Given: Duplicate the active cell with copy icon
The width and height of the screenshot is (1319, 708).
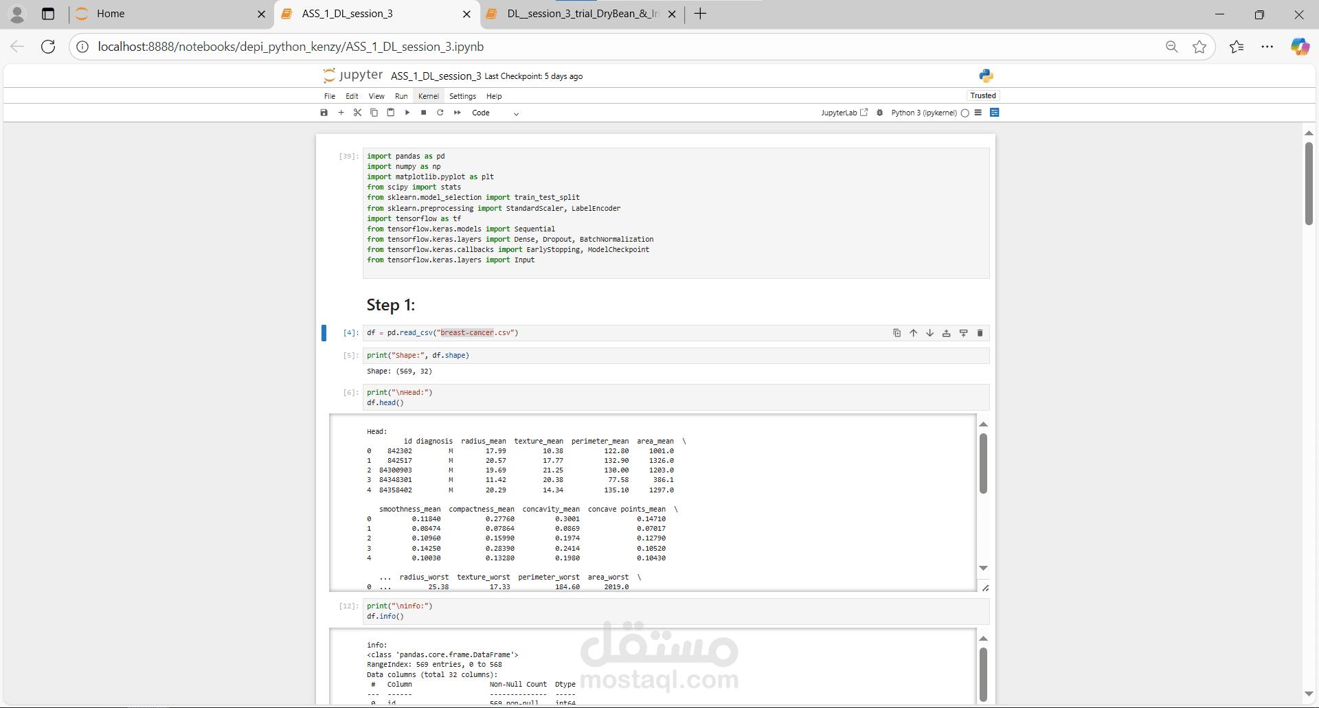Looking at the screenshot, I should [x=897, y=333].
